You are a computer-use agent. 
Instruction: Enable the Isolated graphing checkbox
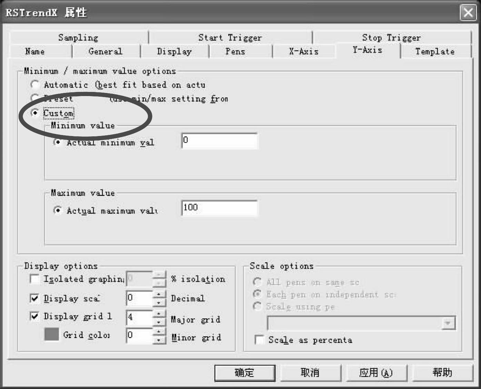tap(34, 279)
